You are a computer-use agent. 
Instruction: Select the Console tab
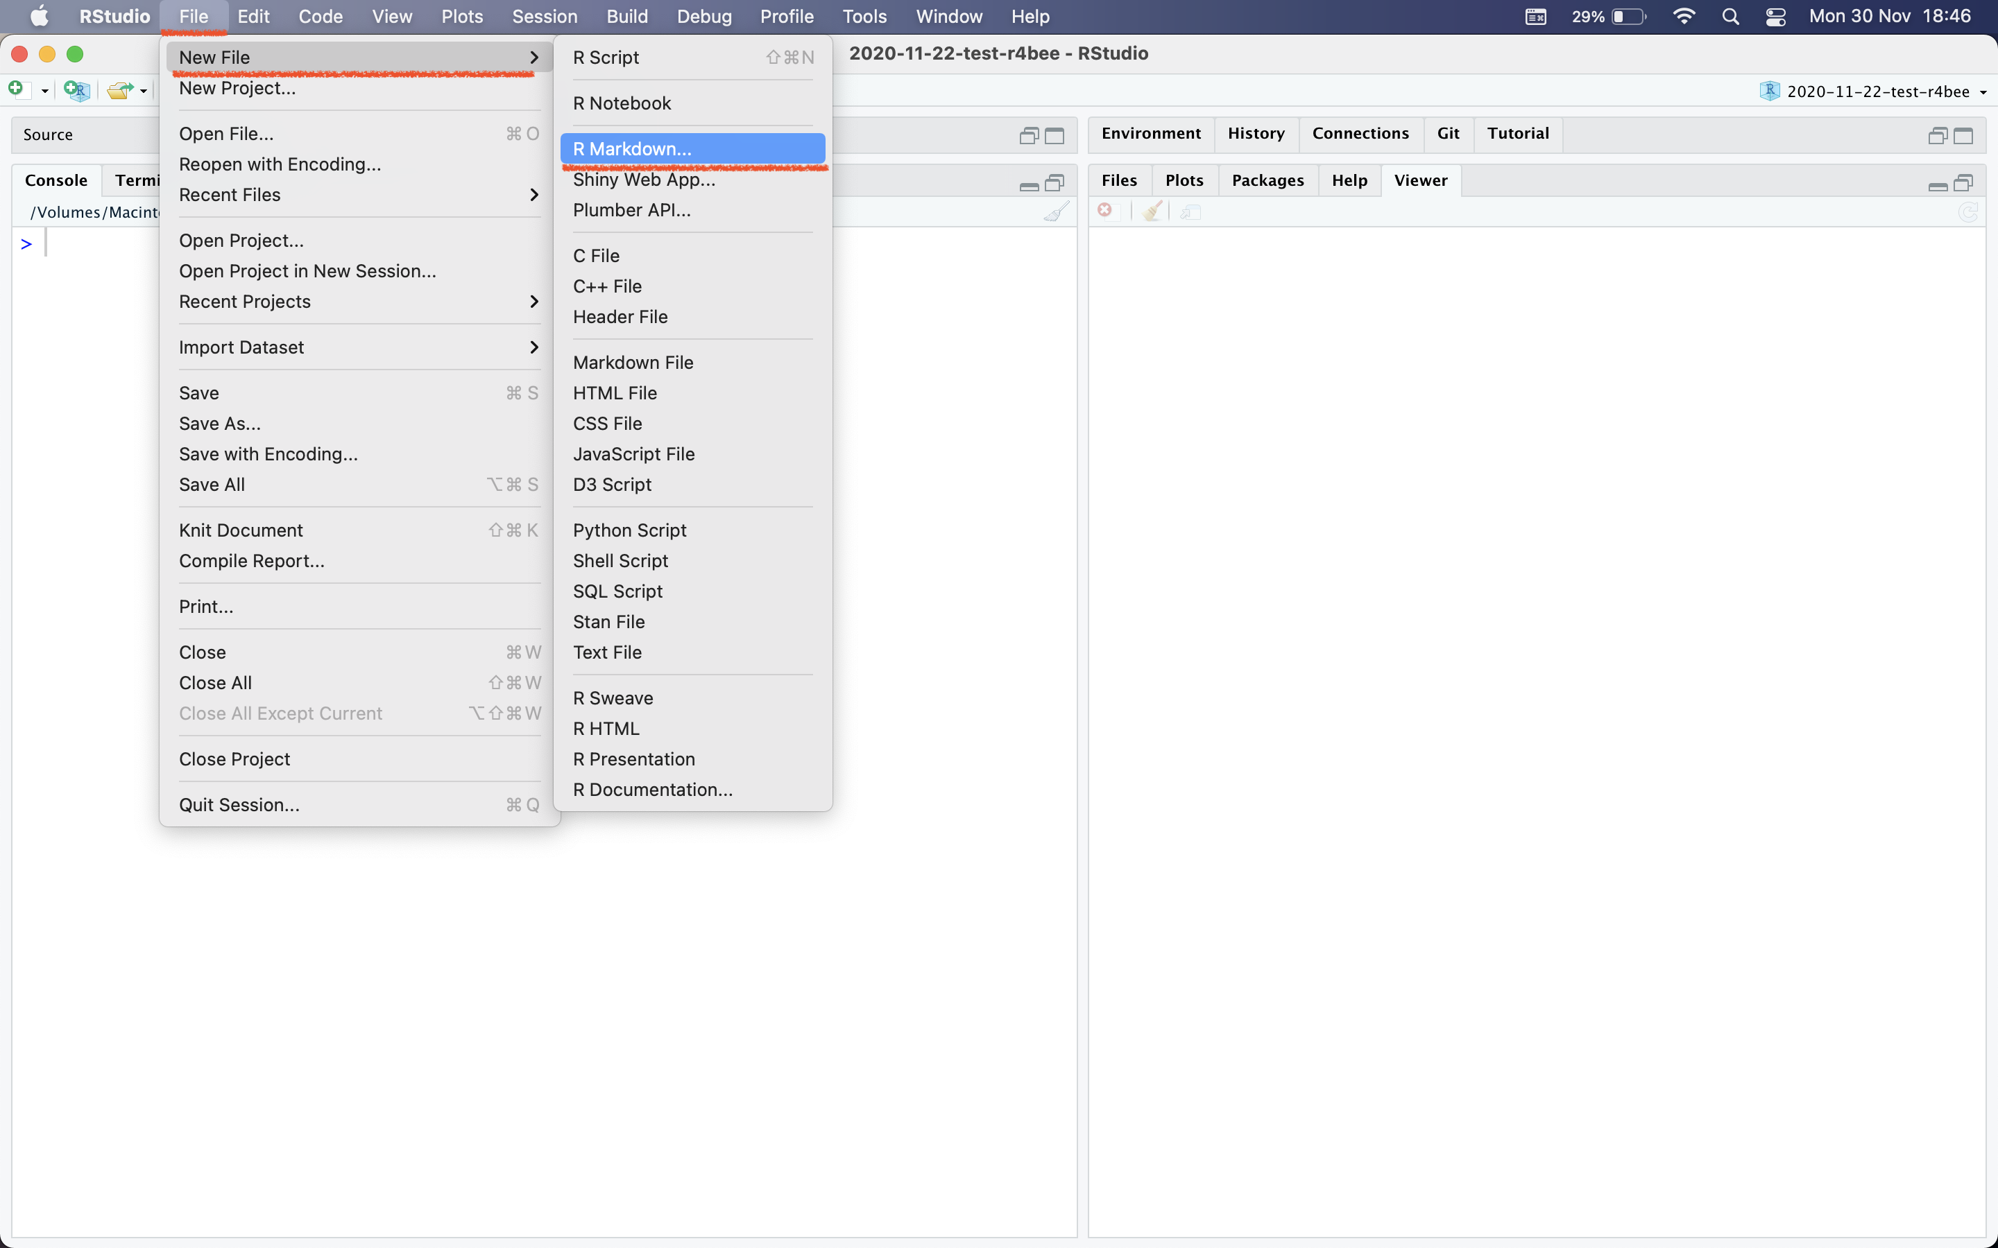point(56,181)
